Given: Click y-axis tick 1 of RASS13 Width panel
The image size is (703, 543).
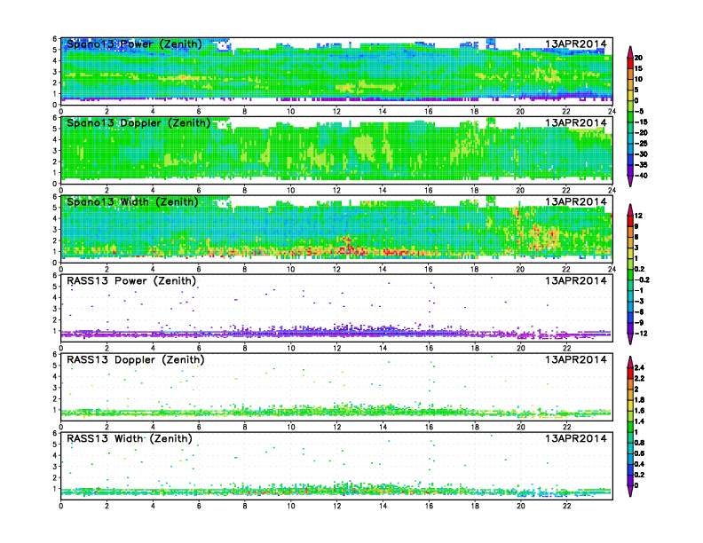Looking at the screenshot, I should [55, 489].
